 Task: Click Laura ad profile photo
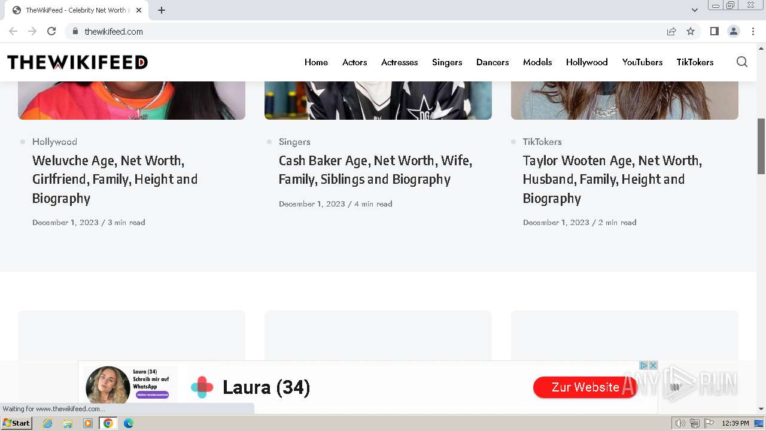click(x=108, y=386)
